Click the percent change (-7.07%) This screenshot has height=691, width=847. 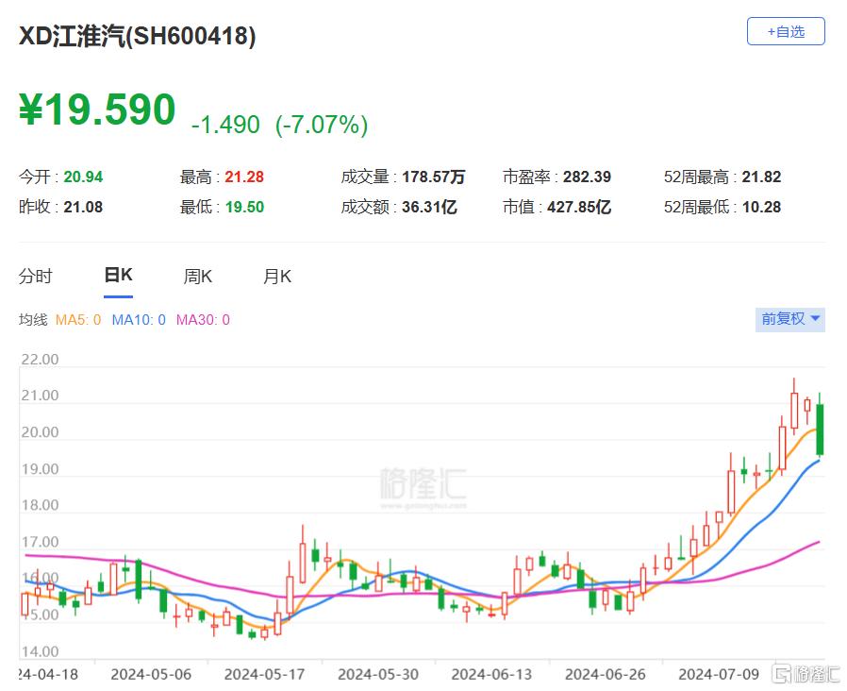(x=322, y=125)
